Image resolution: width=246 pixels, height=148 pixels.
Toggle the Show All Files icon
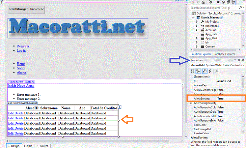click(x=233, y=2)
